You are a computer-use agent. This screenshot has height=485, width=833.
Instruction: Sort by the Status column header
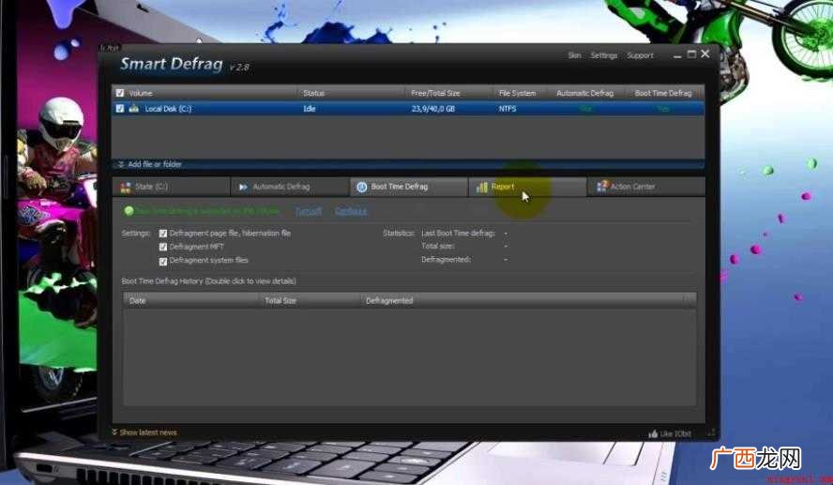313,93
